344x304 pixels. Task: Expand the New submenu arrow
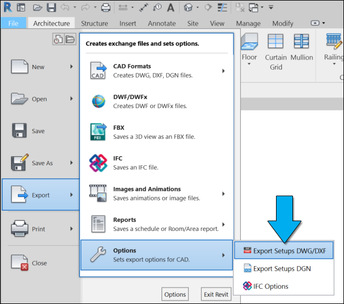(71, 67)
